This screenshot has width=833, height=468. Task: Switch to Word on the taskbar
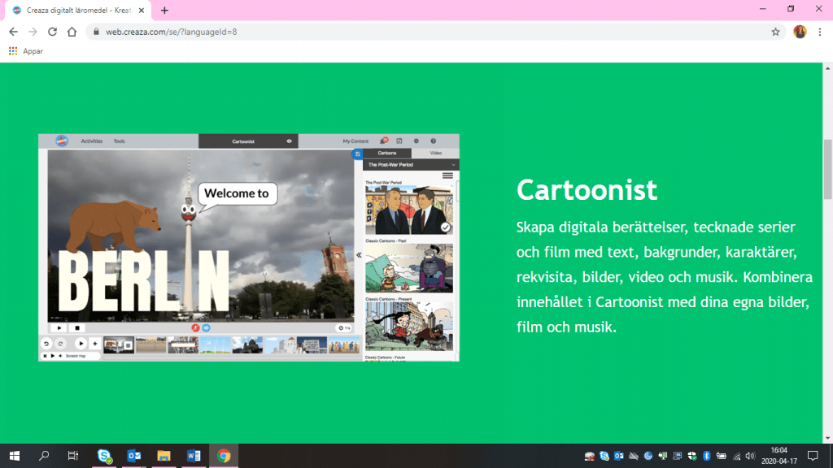pyautogui.click(x=194, y=456)
